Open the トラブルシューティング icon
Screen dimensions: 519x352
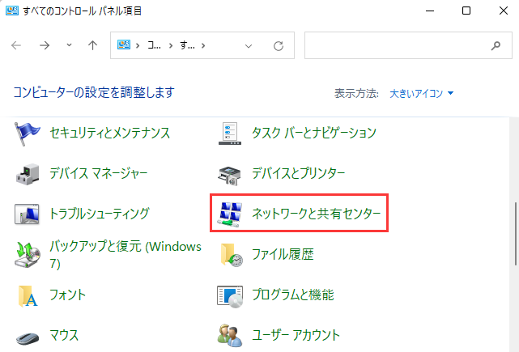coord(28,214)
